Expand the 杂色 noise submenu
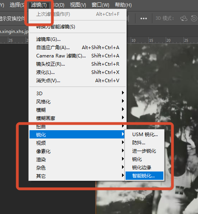 coord(78,168)
